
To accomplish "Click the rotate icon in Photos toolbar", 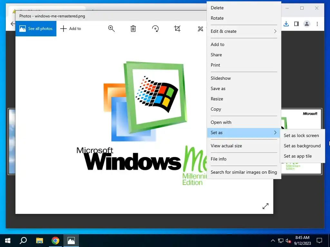I will click(155, 29).
